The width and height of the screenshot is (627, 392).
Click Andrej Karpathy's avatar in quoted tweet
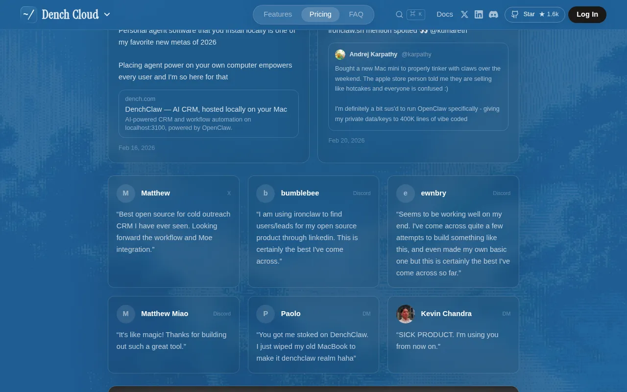click(x=340, y=54)
